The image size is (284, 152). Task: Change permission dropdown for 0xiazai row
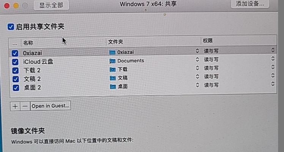tap(273, 50)
